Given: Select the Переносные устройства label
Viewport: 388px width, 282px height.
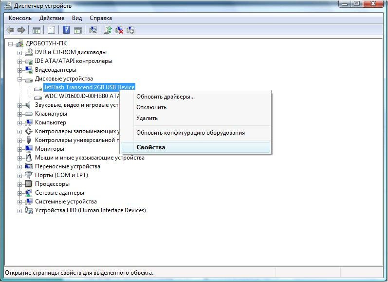Looking at the screenshot, I should point(67,166).
